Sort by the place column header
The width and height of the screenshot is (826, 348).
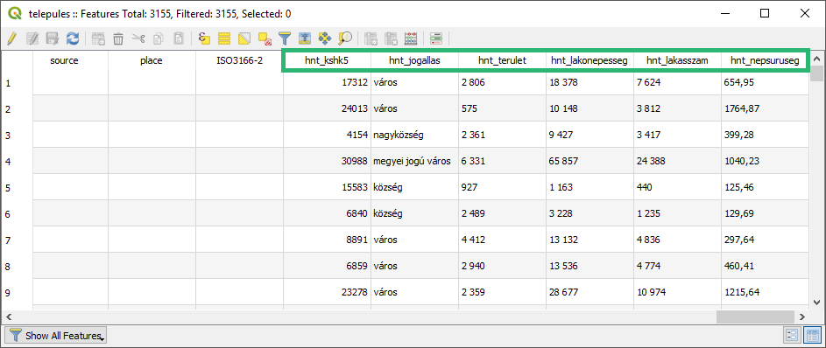click(x=152, y=60)
